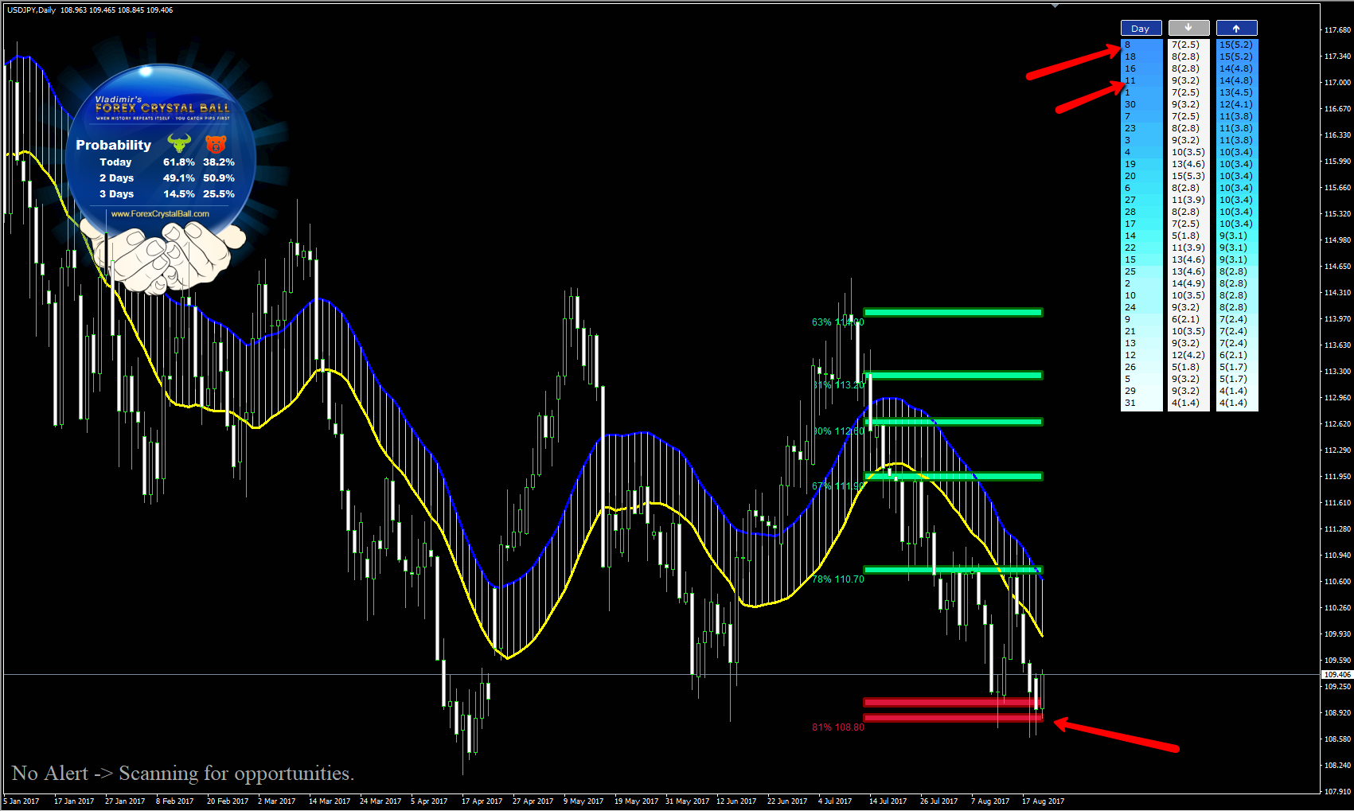Click the USDJPY,Daily chart title text
1354x811 pixels.
coord(32,10)
